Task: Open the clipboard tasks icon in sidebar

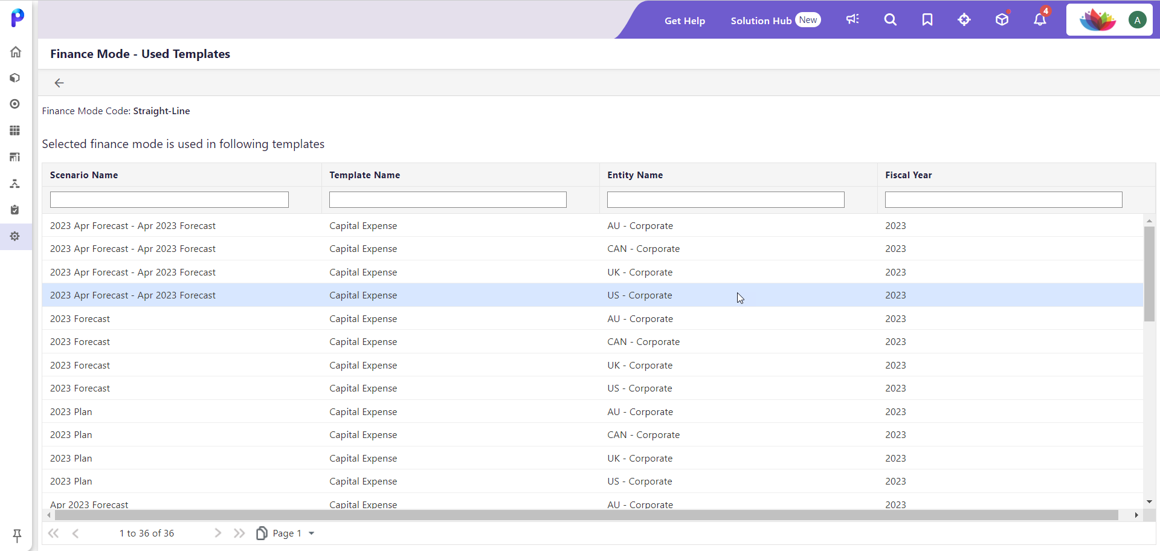Action: [15, 210]
